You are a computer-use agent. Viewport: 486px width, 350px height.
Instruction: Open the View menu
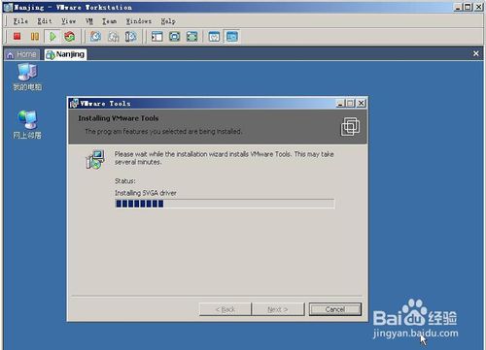68,21
